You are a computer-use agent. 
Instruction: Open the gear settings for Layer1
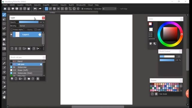[40, 34]
